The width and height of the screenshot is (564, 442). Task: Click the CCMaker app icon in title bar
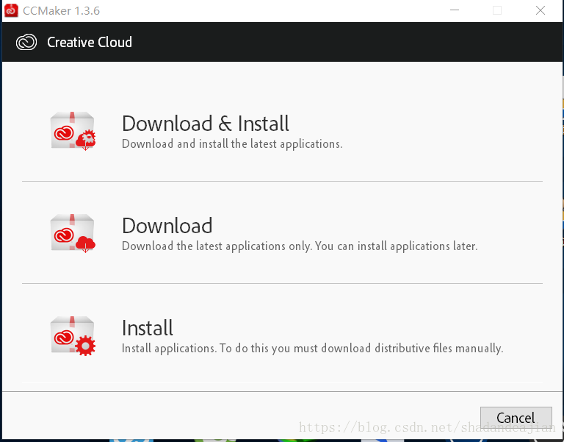11,10
